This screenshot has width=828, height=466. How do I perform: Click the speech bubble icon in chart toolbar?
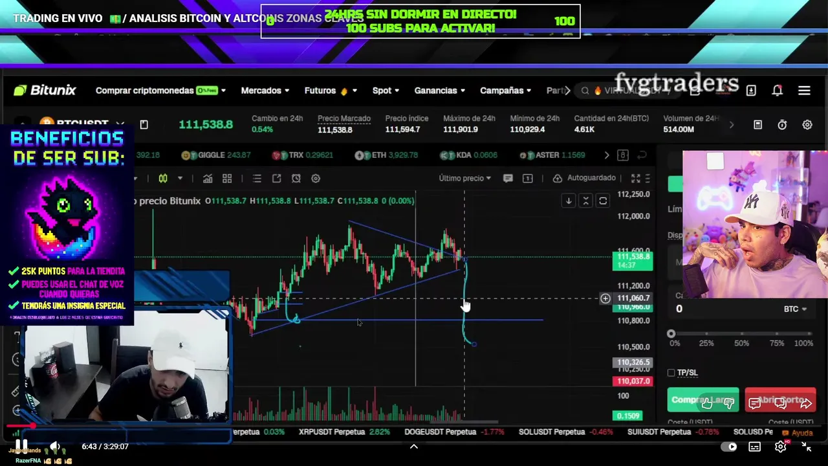coord(508,178)
